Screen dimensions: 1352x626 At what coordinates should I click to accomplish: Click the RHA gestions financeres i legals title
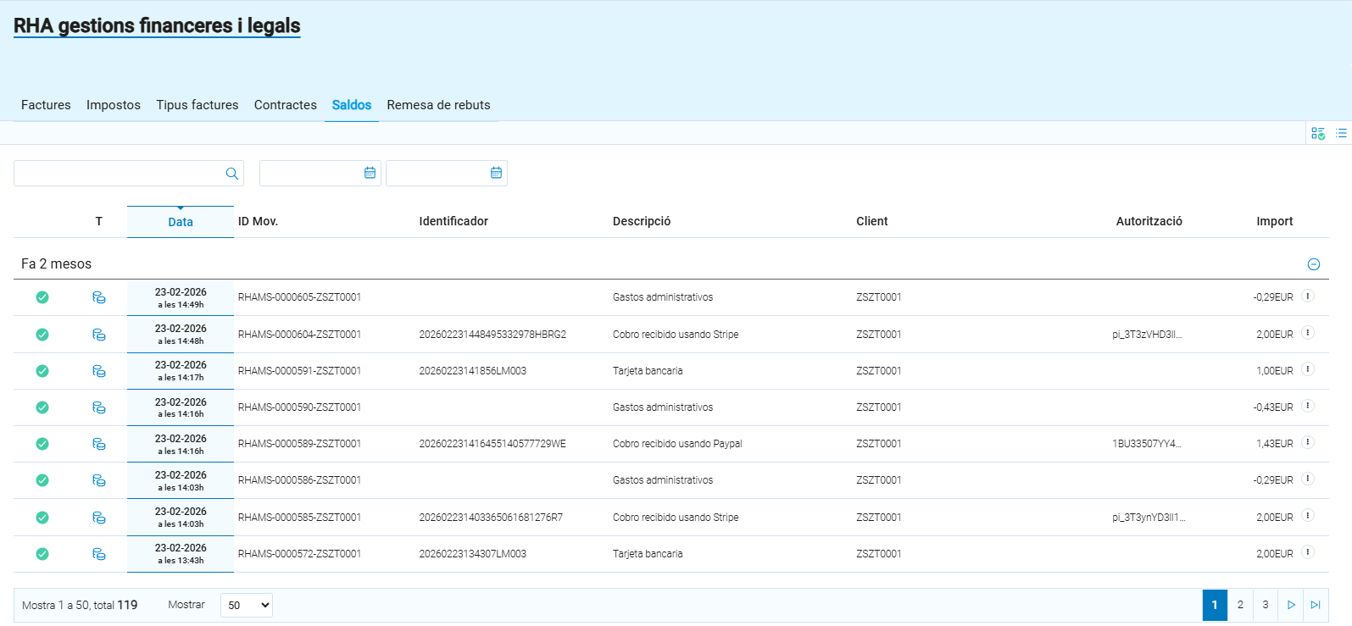pyautogui.click(x=157, y=26)
